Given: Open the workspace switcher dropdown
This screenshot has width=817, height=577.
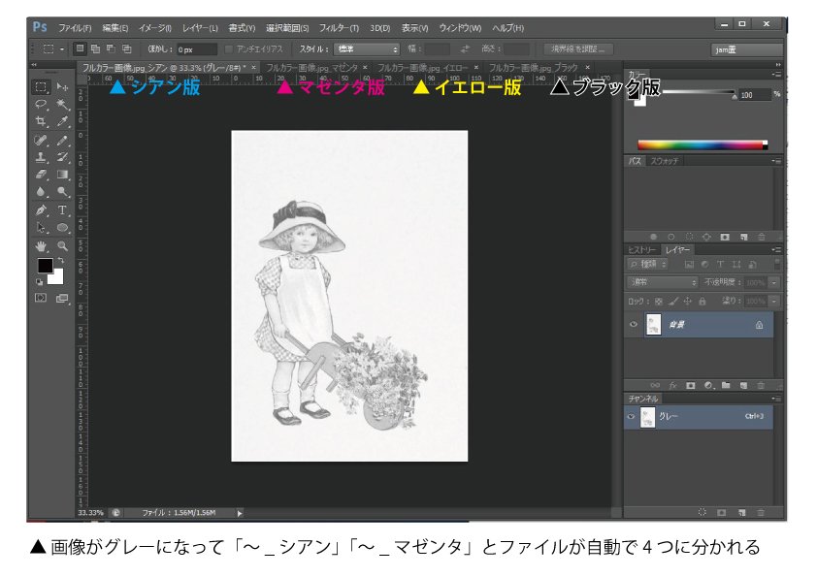Looking at the screenshot, I should coord(747,49).
